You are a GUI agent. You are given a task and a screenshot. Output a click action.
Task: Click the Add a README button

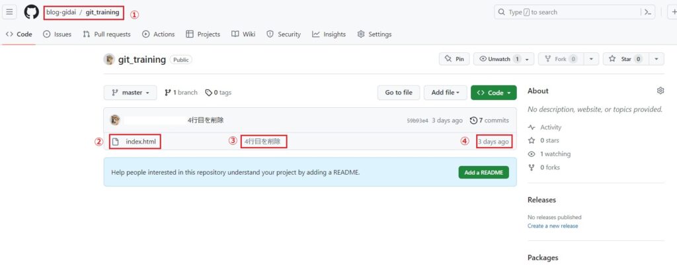[483, 173]
